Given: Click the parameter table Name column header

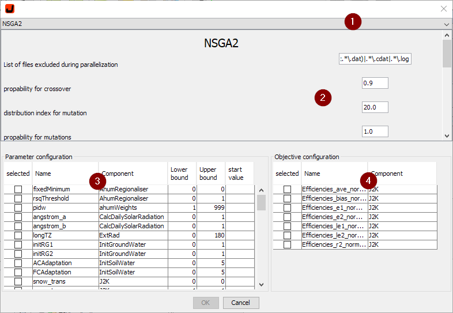Looking at the screenshot, I should click(x=65, y=174).
